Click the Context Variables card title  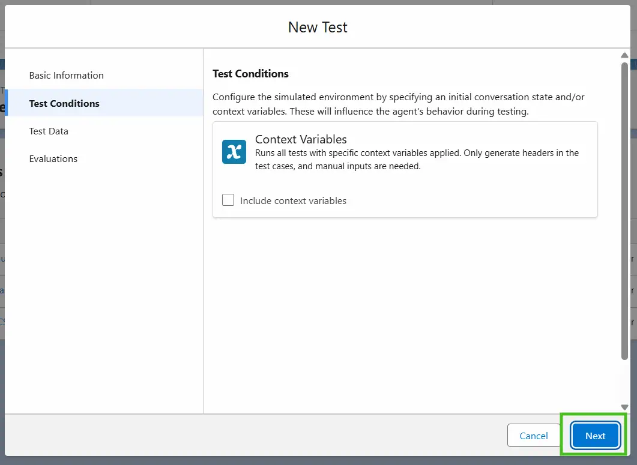(301, 139)
